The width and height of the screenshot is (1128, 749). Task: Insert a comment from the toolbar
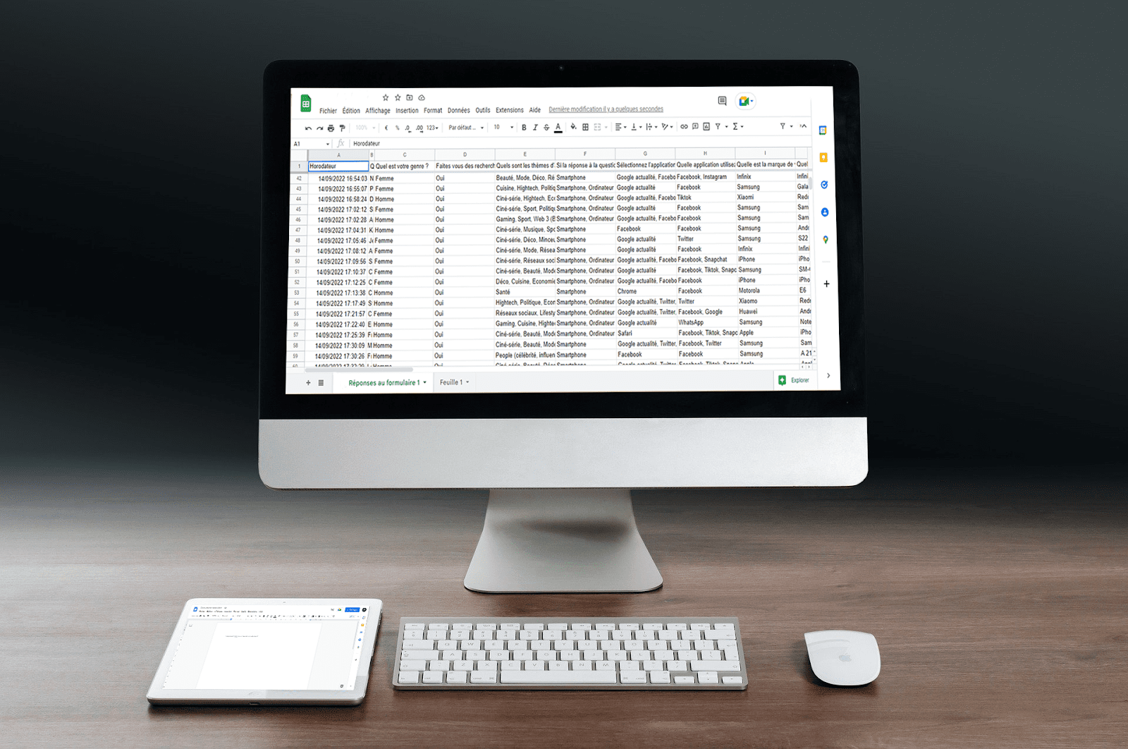[x=695, y=126]
